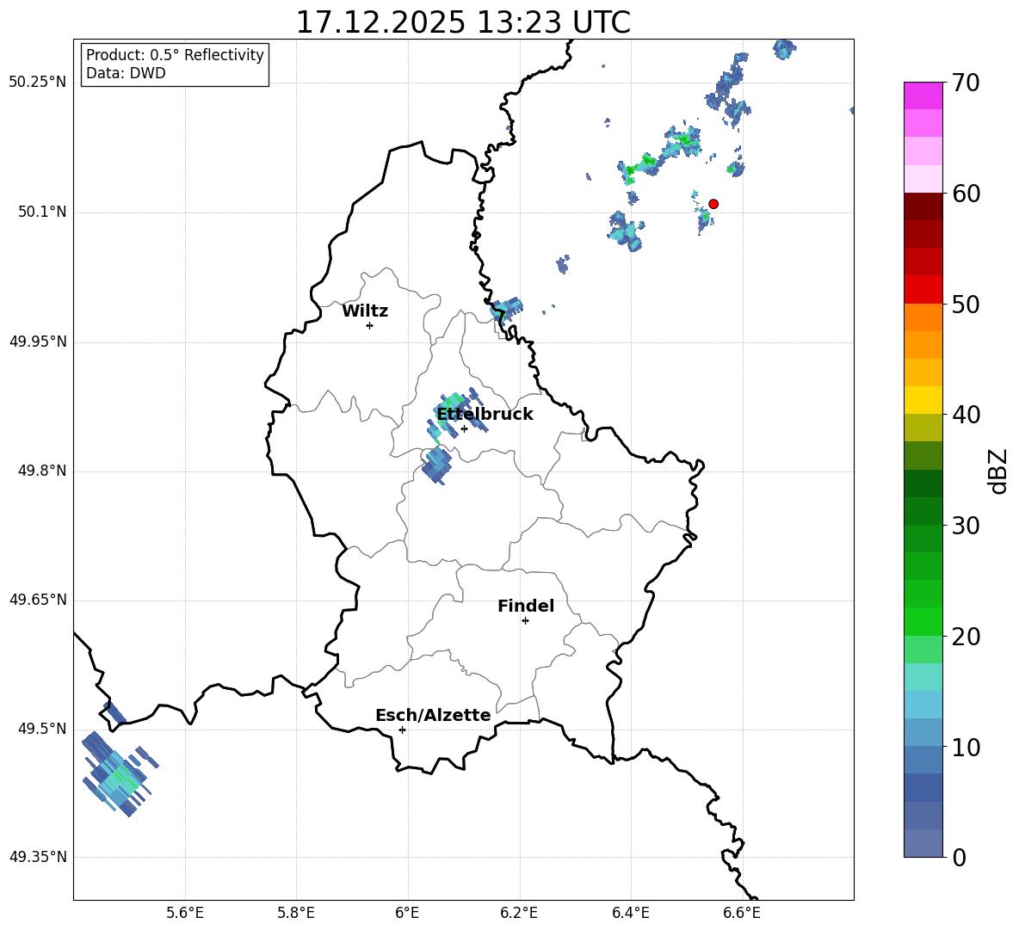Click the 49.8°N latitude label
The height and width of the screenshot is (930, 1019).
(x=43, y=470)
